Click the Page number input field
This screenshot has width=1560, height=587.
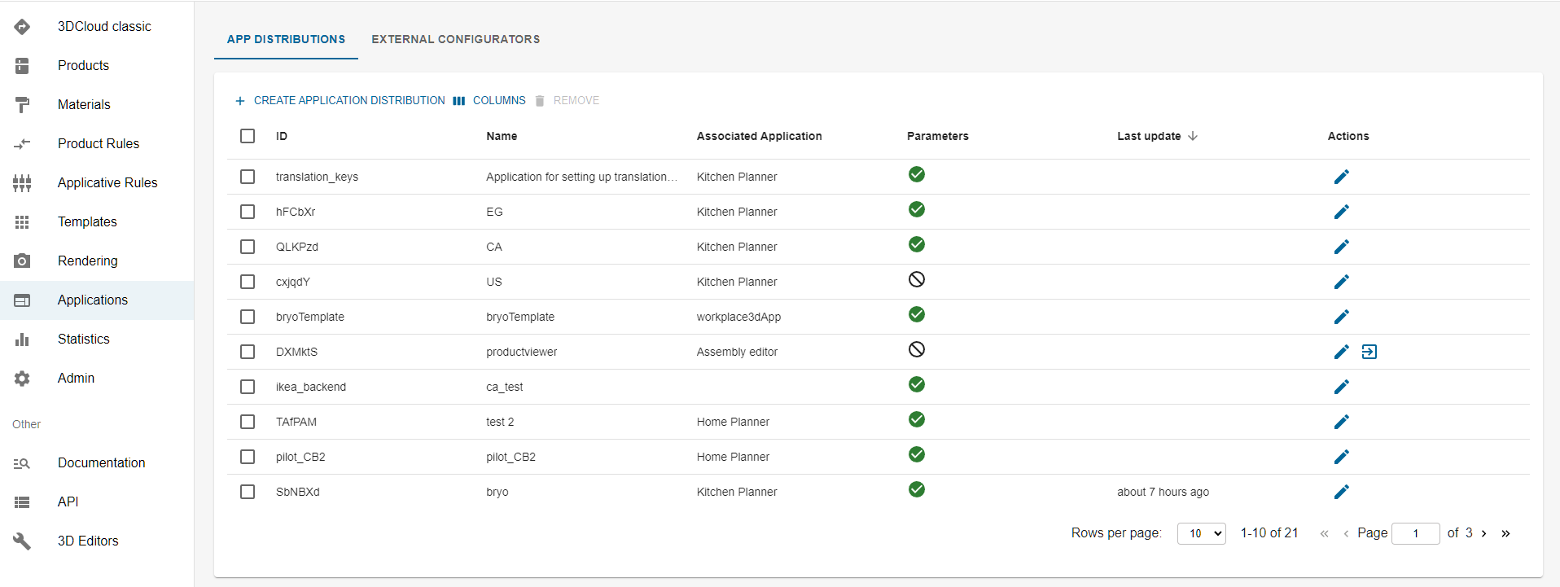[1416, 533]
